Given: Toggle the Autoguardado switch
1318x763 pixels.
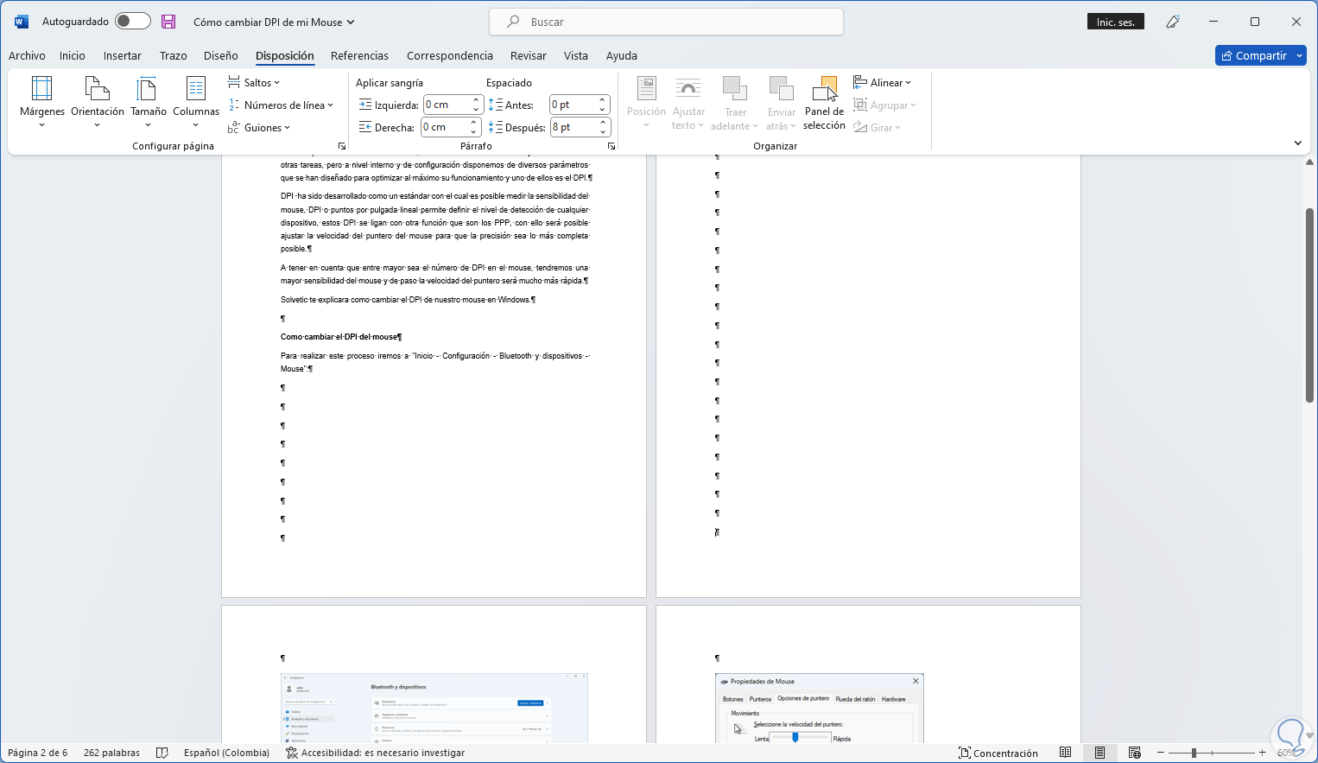Looking at the screenshot, I should 133,22.
